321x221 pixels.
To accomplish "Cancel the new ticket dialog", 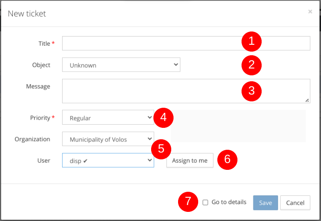I will (x=295, y=203).
